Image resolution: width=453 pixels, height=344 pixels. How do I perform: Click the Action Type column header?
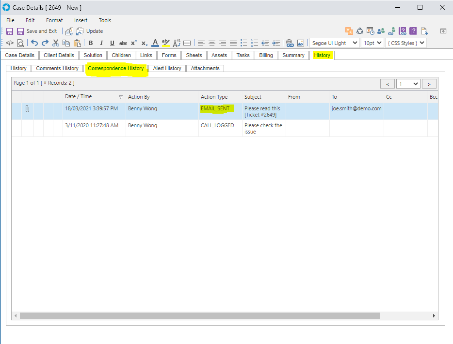click(220, 97)
